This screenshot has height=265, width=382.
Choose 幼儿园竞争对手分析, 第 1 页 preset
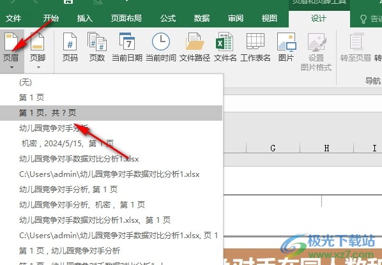pyautogui.click(x=111, y=190)
